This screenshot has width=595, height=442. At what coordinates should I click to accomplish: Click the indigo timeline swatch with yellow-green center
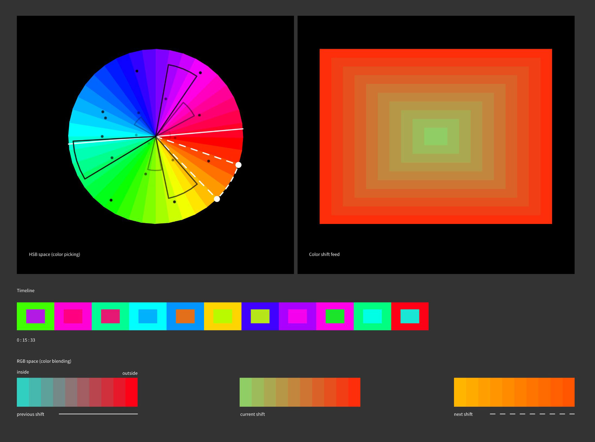tap(260, 316)
